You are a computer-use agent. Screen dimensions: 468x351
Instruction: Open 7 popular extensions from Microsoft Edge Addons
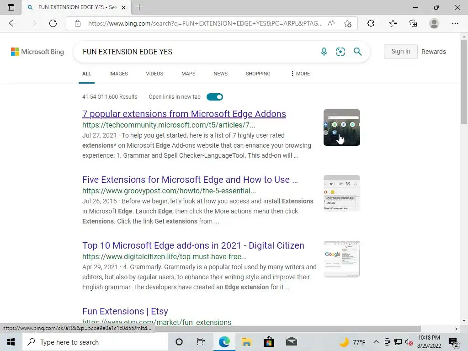tap(184, 114)
